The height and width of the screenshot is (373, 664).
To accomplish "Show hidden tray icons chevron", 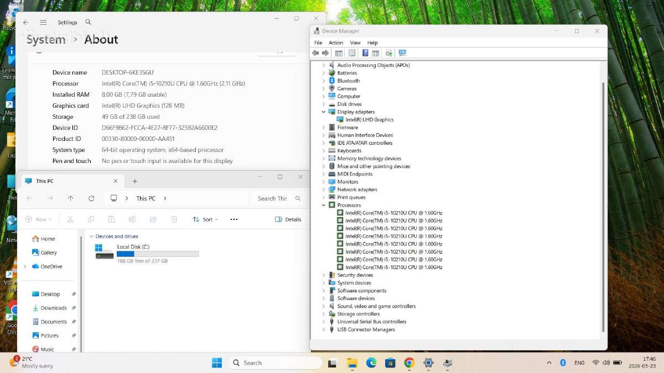I will pyautogui.click(x=549, y=363).
